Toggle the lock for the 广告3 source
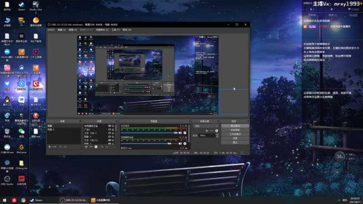The height and width of the screenshot is (204, 363). pos(113,130)
